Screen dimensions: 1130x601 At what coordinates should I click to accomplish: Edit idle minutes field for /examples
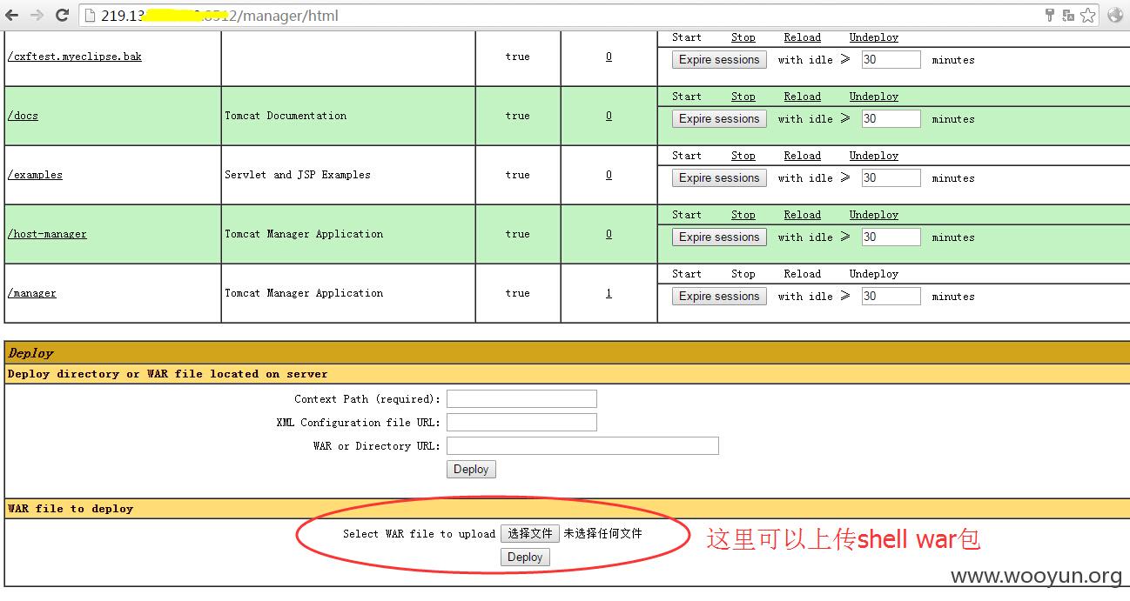(891, 178)
